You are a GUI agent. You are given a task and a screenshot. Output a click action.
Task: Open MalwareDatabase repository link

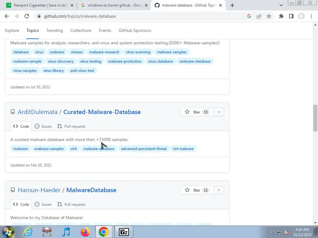pyautogui.click(x=91, y=190)
